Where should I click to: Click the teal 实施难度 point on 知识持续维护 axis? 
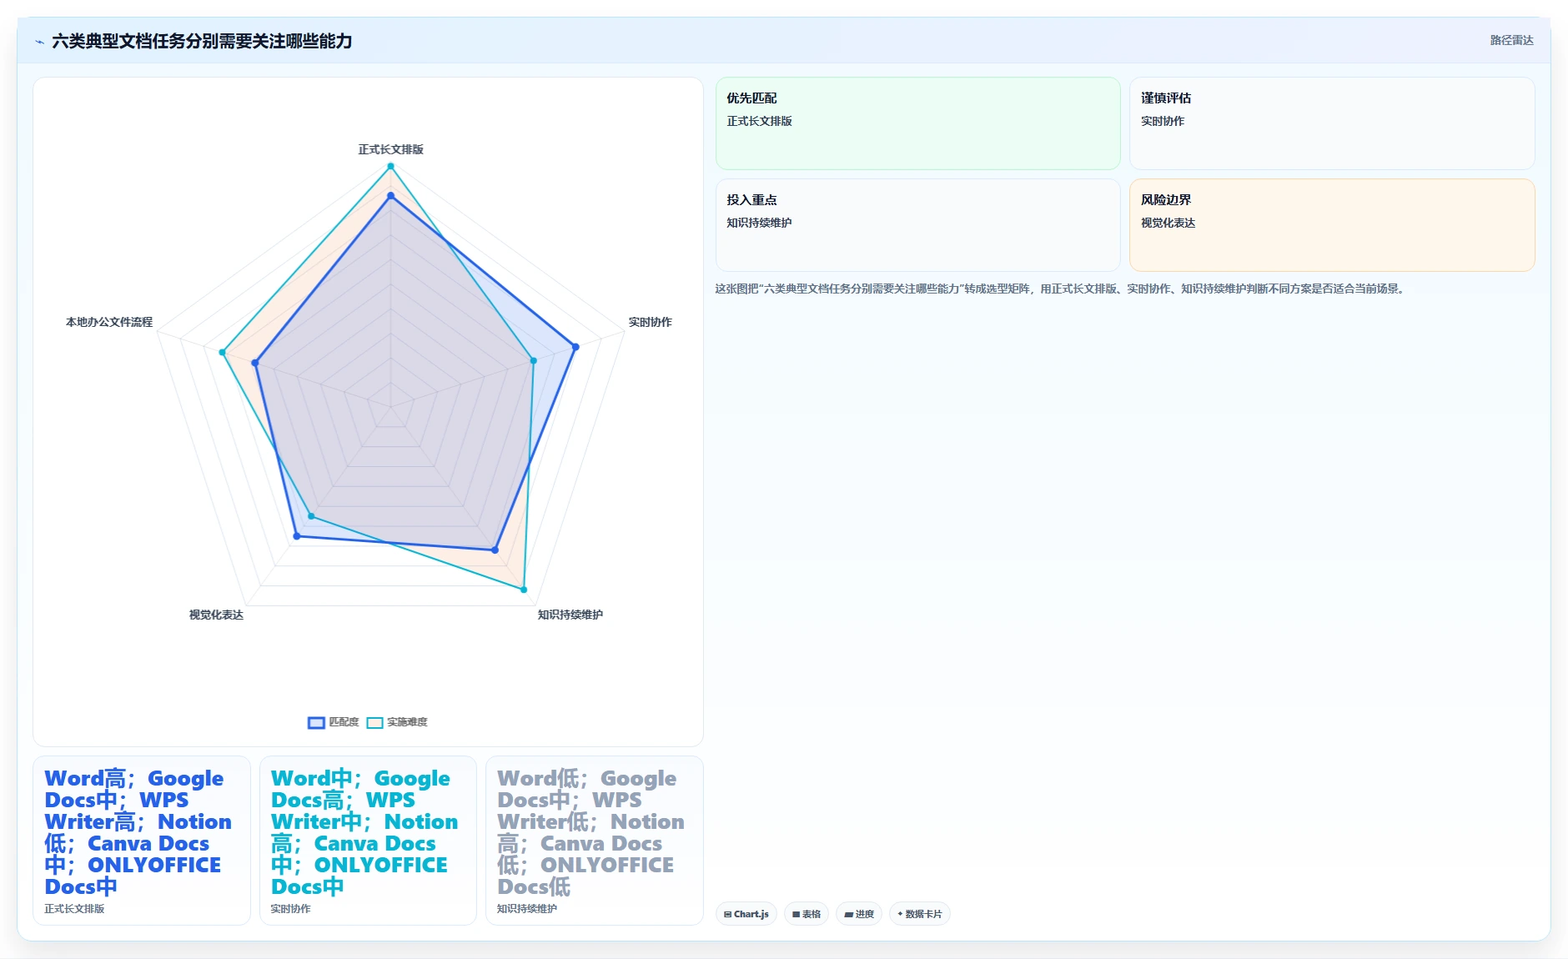(524, 590)
